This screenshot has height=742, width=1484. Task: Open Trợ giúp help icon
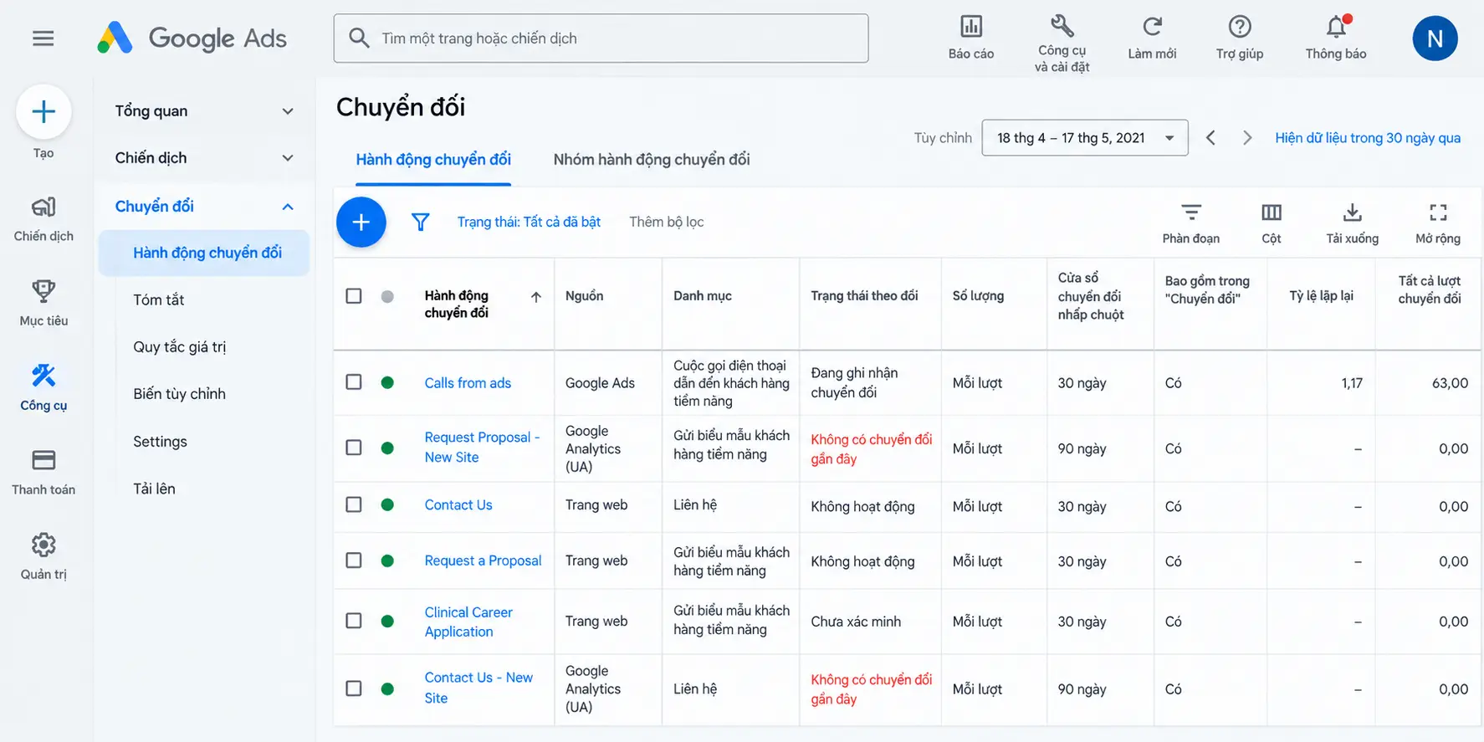pyautogui.click(x=1240, y=27)
